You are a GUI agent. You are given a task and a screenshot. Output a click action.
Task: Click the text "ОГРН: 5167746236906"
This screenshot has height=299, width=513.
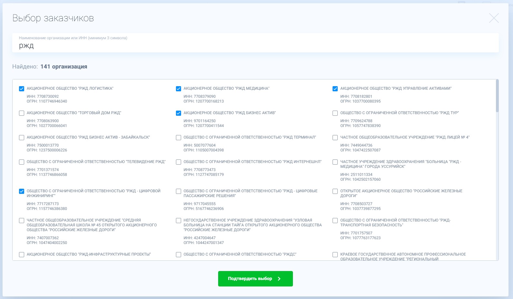point(204,209)
